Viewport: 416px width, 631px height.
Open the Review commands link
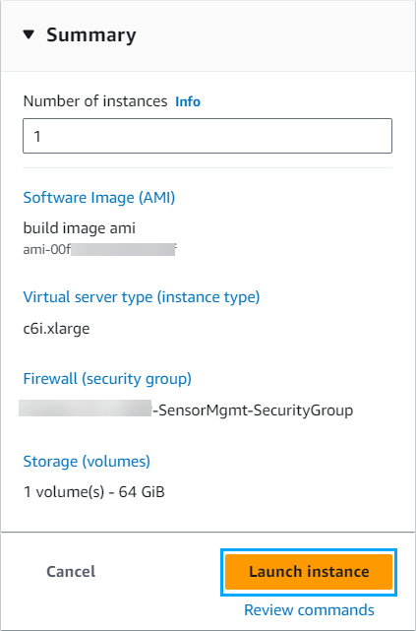pyautogui.click(x=309, y=610)
